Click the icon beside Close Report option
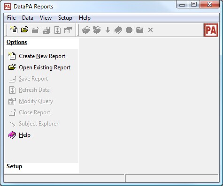 coord(12,112)
